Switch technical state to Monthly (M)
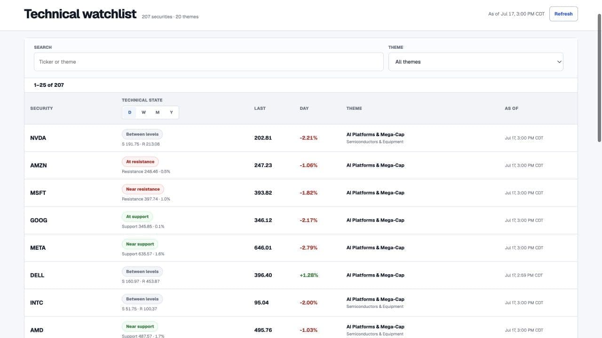This screenshot has width=602, height=338. (x=158, y=112)
